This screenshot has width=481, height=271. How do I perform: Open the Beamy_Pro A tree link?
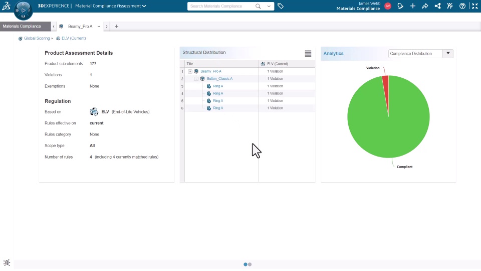tap(211, 71)
